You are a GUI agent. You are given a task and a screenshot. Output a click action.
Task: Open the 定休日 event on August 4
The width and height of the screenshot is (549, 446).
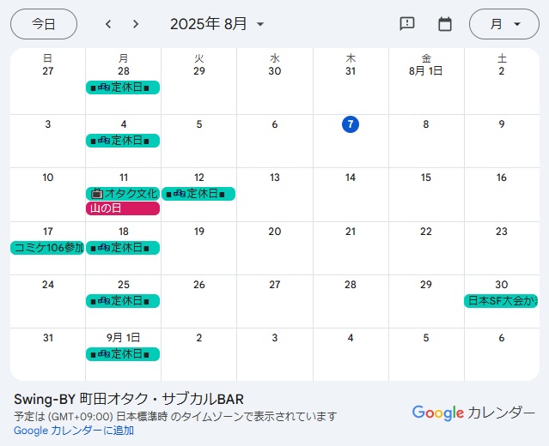click(123, 141)
